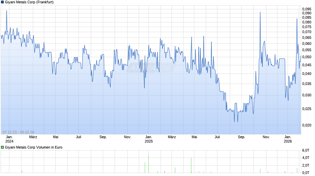The width and height of the screenshot is (315, 176).
Task: Click the 0,085 price axis label
Action: pyautogui.click(x=307, y=17)
